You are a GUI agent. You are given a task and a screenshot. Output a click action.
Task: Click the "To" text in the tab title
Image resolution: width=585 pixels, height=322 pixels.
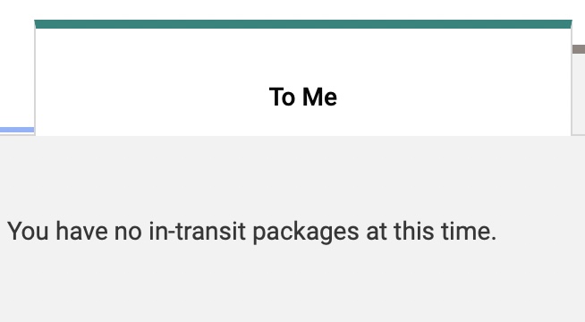[282, 97]
